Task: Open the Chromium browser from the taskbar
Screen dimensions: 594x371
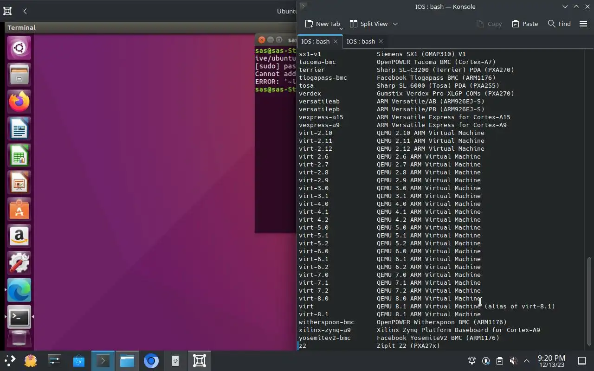Action: 151,361
